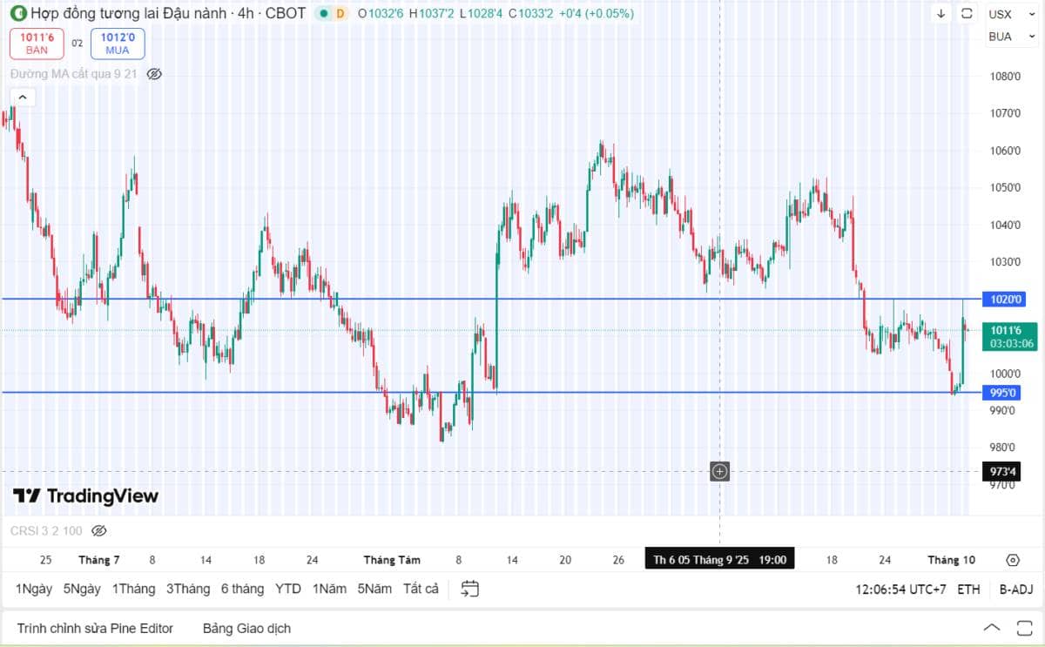Click the current price label 1011'6
Screen dimensions: 1045x647
tap(1009, 336)
